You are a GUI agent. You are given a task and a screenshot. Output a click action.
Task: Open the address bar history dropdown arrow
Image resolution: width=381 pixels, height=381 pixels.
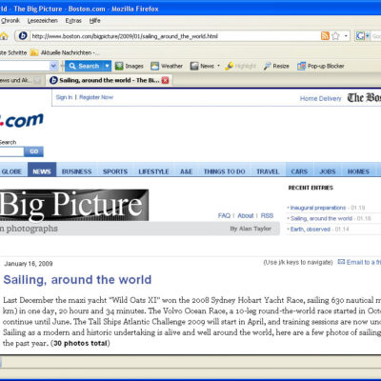[346, 36]
